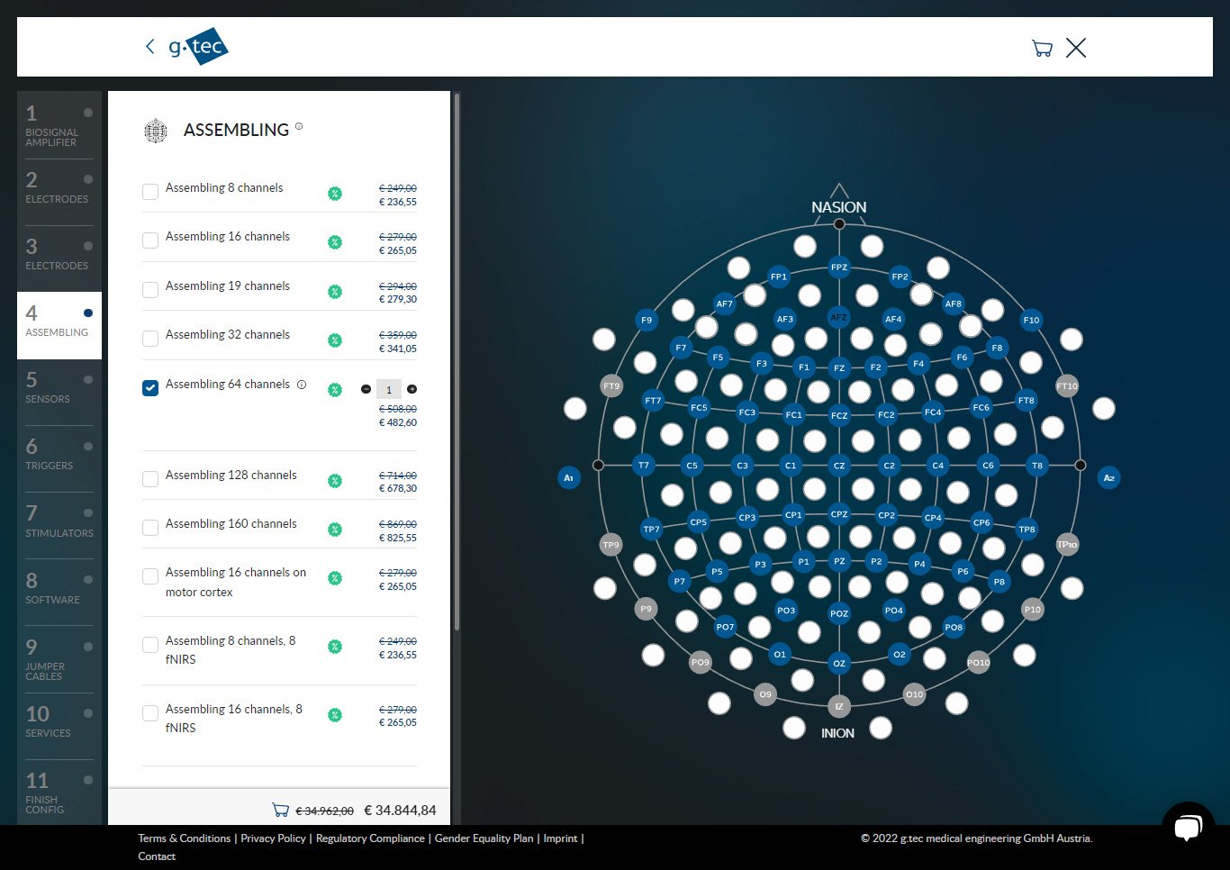Click the OZ electrode on the map
The height and width of the screenshot is (870, 1230).
[x=839, y=664]
